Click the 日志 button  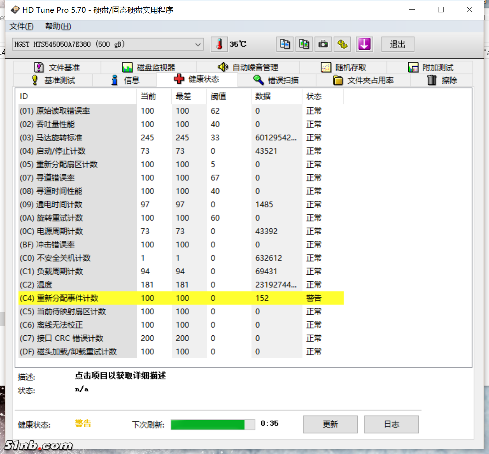391,424
